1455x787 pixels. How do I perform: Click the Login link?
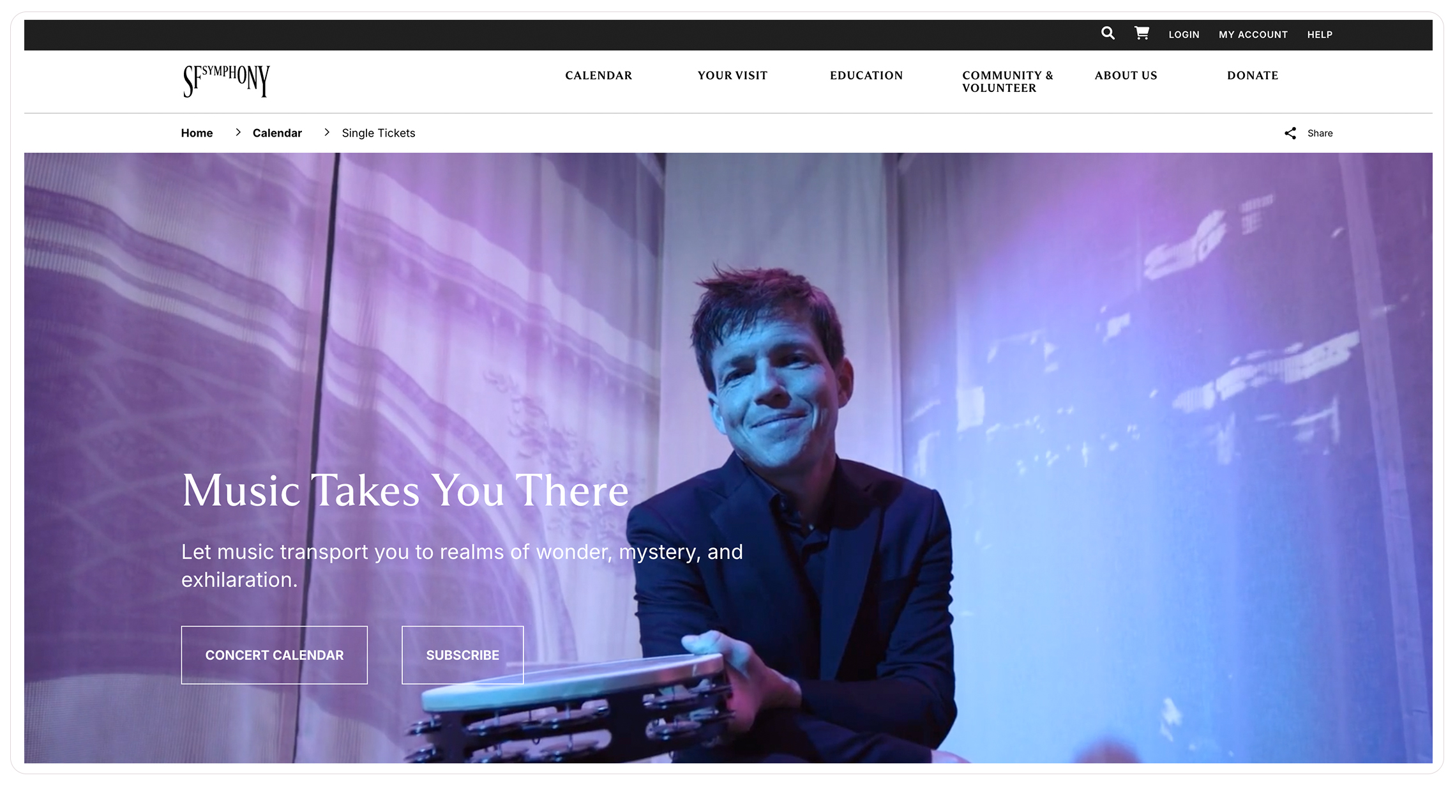[1184, 34]
